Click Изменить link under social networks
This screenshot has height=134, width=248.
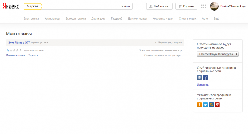pyautogui.click(x=203, y=85)
